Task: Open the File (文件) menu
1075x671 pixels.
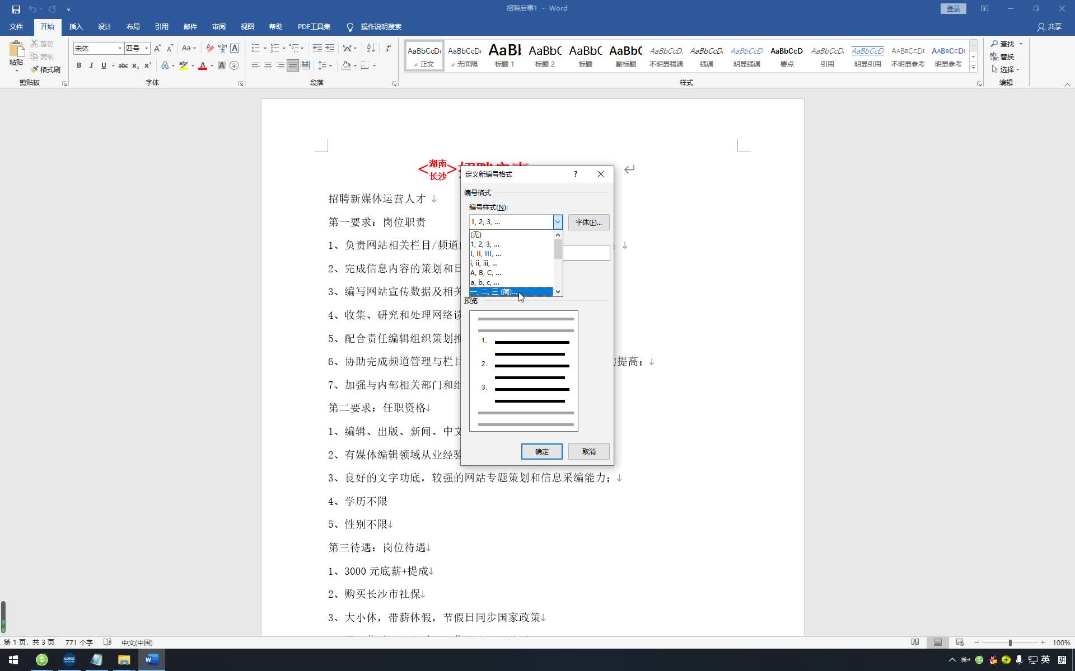Action: [x=16, y=27]
